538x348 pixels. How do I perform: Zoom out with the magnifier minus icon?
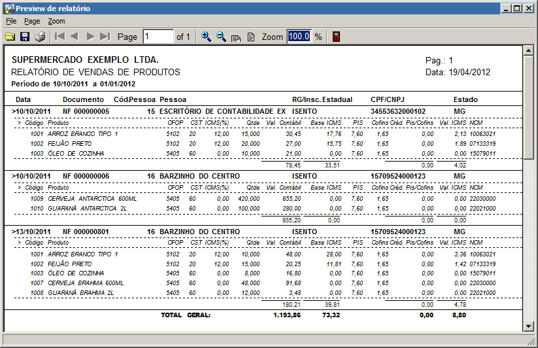[221, 37]
